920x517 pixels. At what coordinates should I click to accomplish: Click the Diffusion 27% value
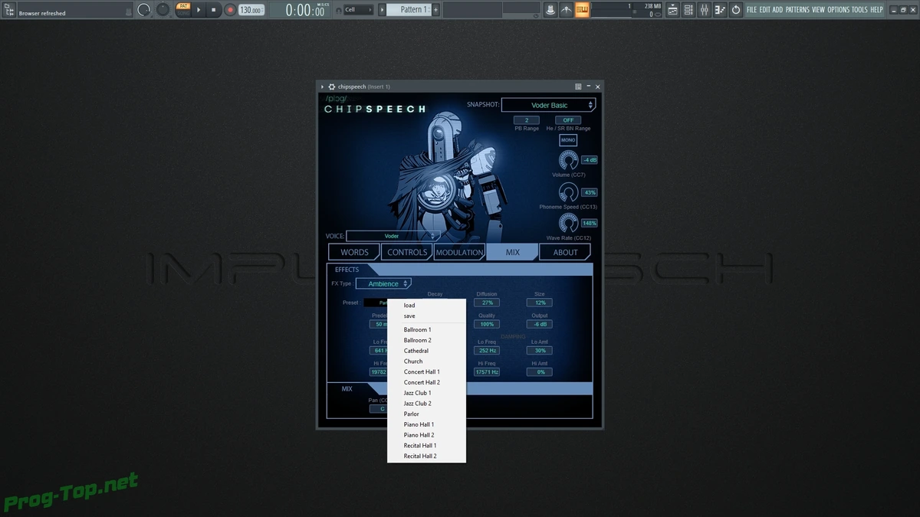[487, 303]
